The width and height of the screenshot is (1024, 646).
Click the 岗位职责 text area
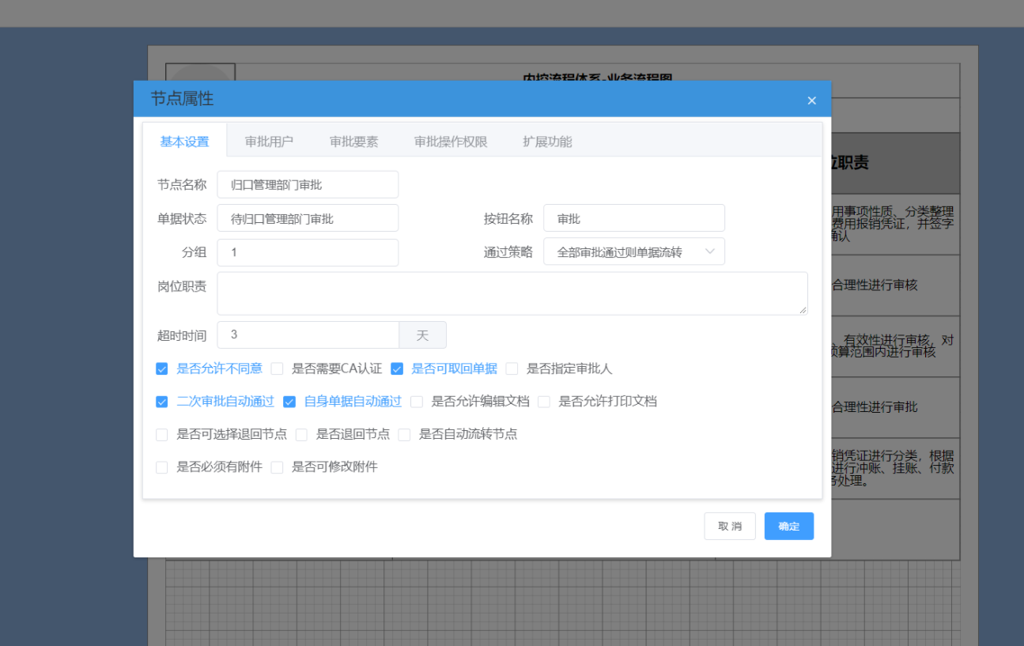[x=512, y=293]
